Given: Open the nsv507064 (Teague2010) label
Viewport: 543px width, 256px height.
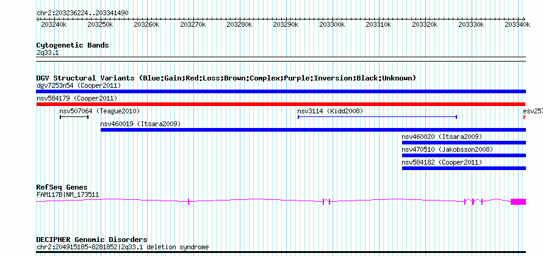Looking at the screenshot, I should tap(99, 111).
